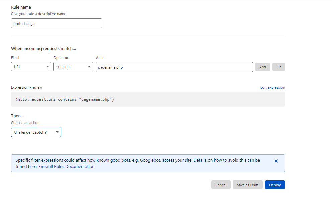332x198 pixels.
Task: Open the Field dropdown showing URI
Action: (x=31, y=67)
